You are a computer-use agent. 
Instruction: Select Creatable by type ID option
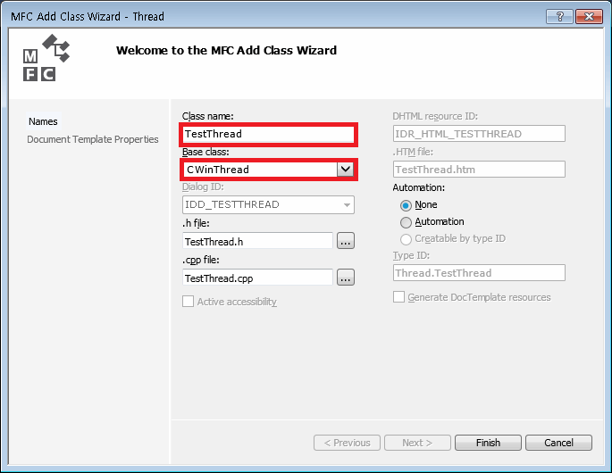[x=406, y=239]
